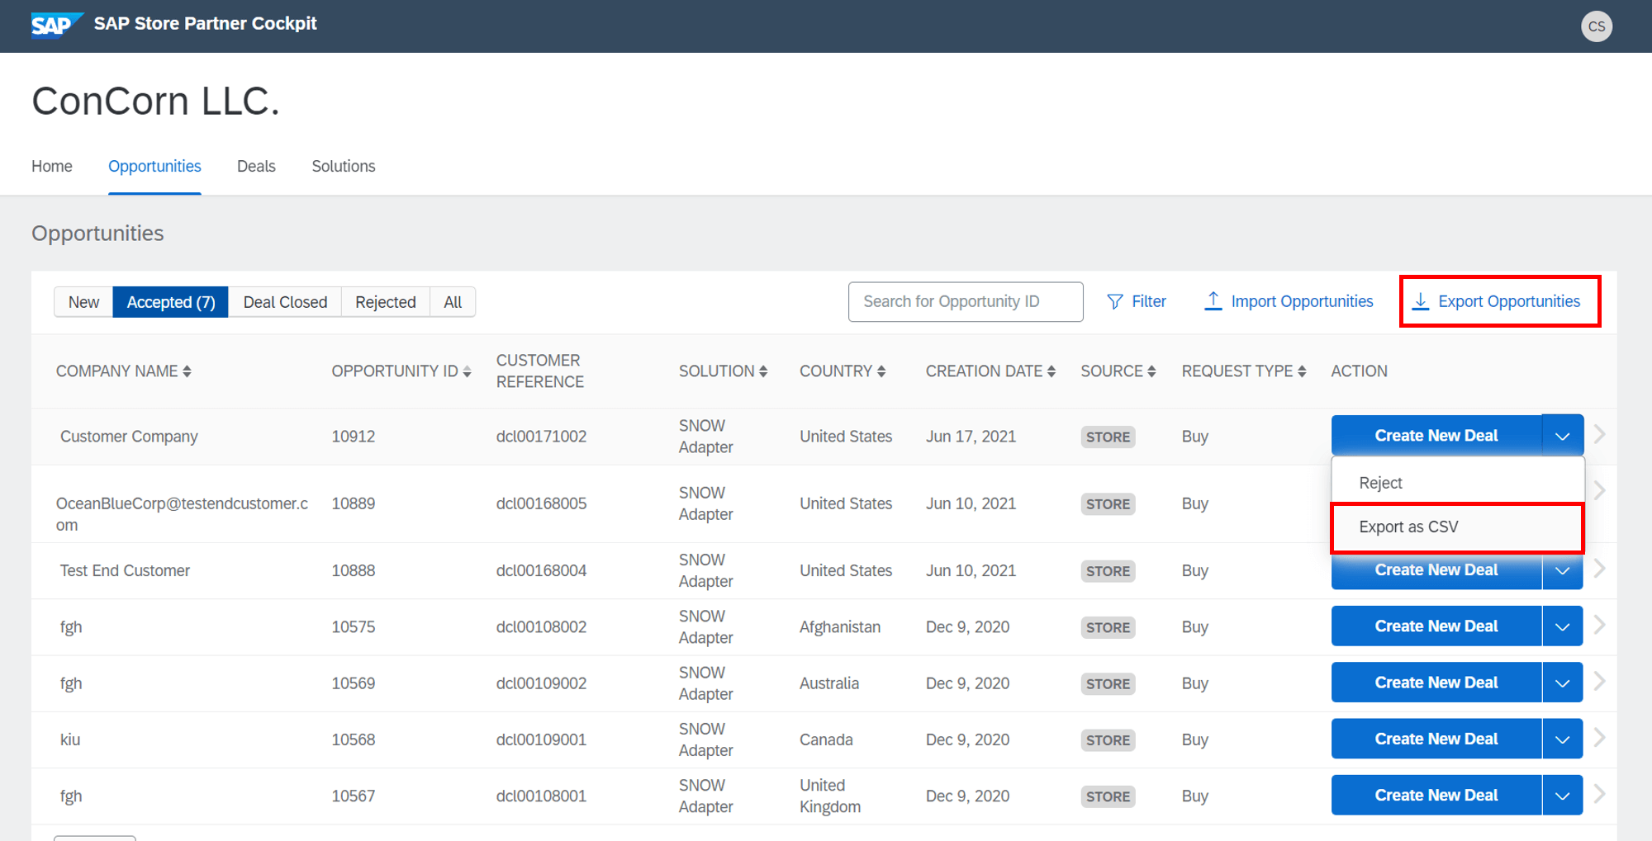Sort by Country column arrows
Screen dimensions: 1652x841
coord(881,371)
